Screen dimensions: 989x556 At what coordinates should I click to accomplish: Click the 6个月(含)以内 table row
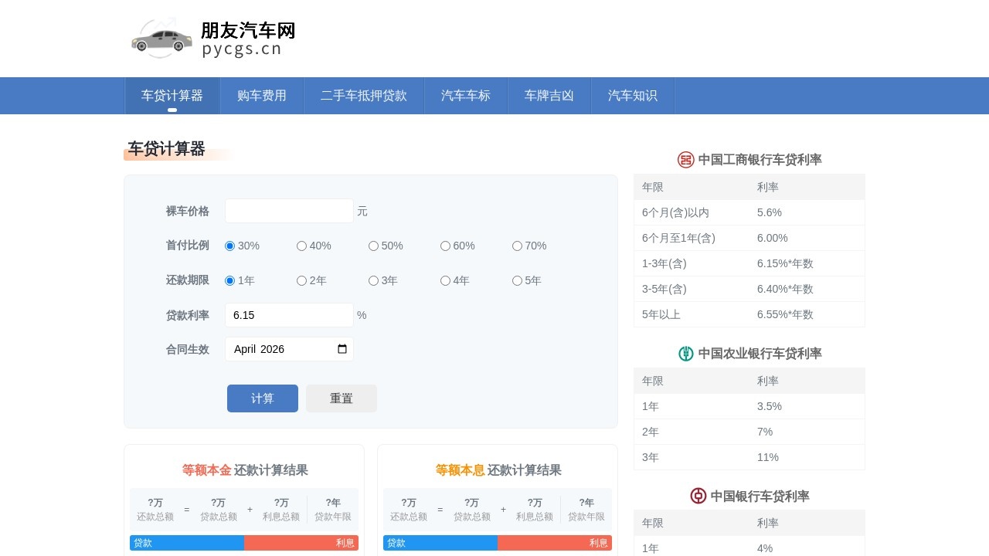point(749,212)
